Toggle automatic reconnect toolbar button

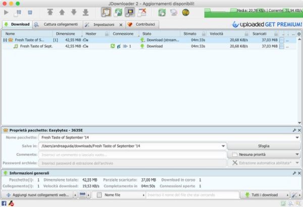(119, 12)
